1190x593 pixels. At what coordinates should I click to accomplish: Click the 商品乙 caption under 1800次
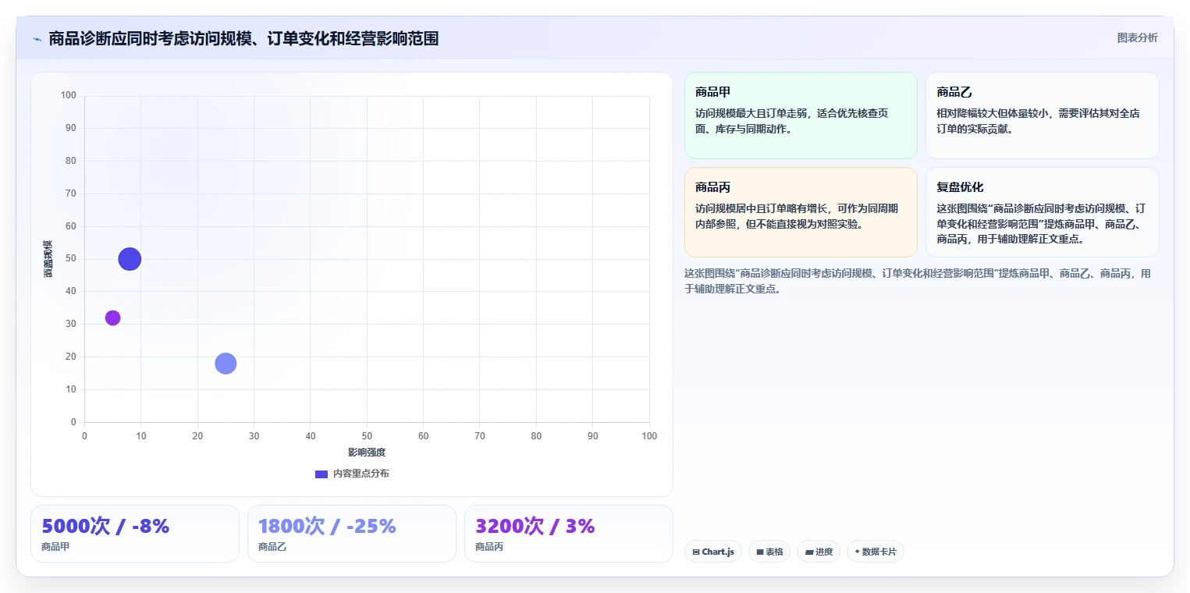[273, 547]
